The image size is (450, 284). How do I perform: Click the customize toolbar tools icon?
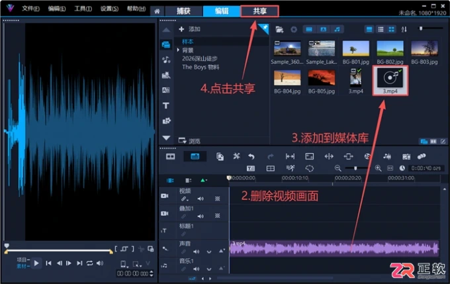click(236, 156)
